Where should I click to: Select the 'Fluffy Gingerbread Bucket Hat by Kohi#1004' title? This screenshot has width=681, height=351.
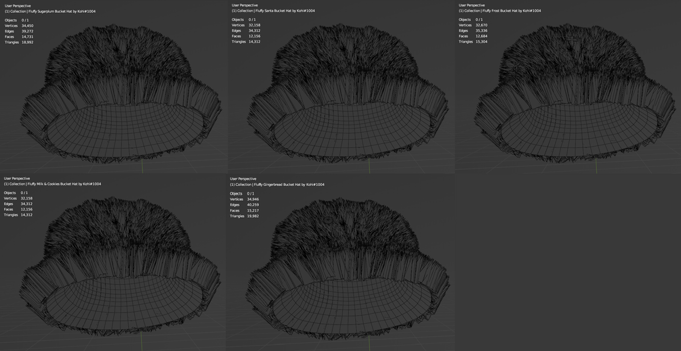tap(289, 185)
